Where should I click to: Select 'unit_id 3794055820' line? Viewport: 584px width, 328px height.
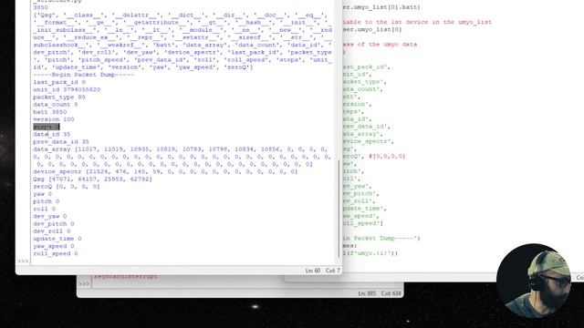point(67,89)
